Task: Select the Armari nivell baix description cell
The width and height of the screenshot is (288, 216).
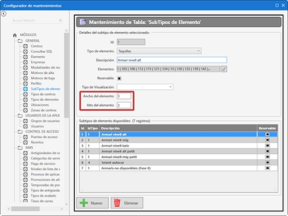Action: 178,146
